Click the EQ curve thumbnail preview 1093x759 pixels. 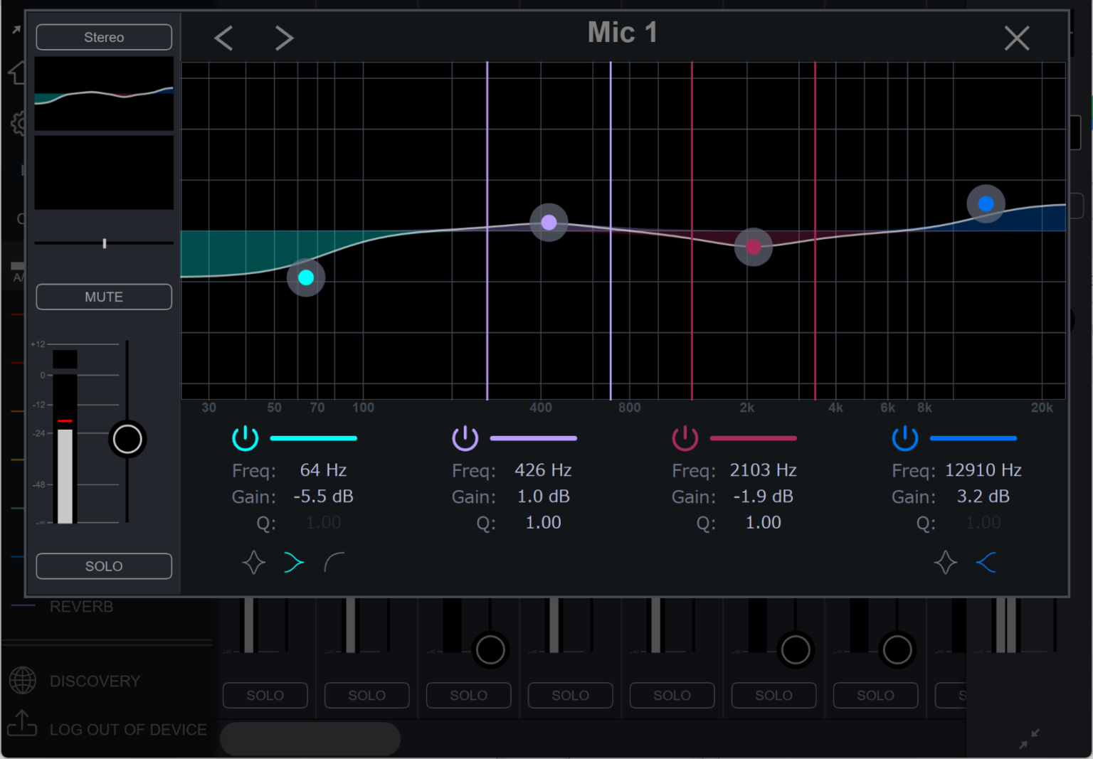[x=104, y=94]
